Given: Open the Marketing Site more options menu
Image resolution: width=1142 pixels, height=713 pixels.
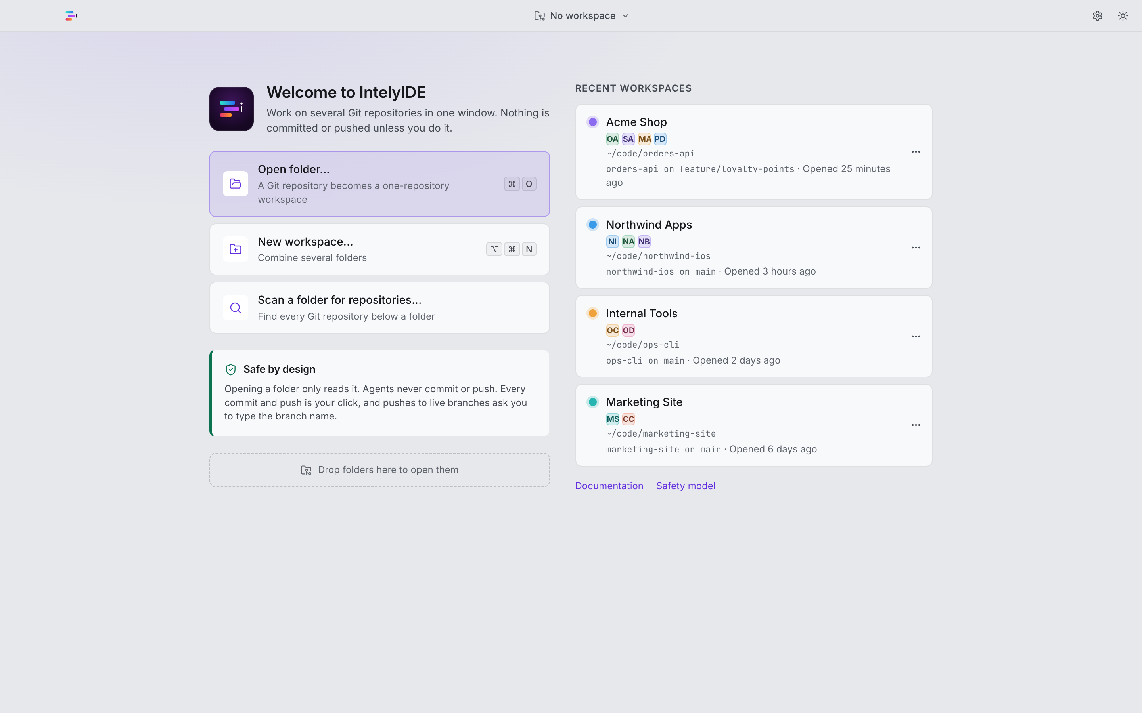Looking at the screenshot, I should coord(916,425).
